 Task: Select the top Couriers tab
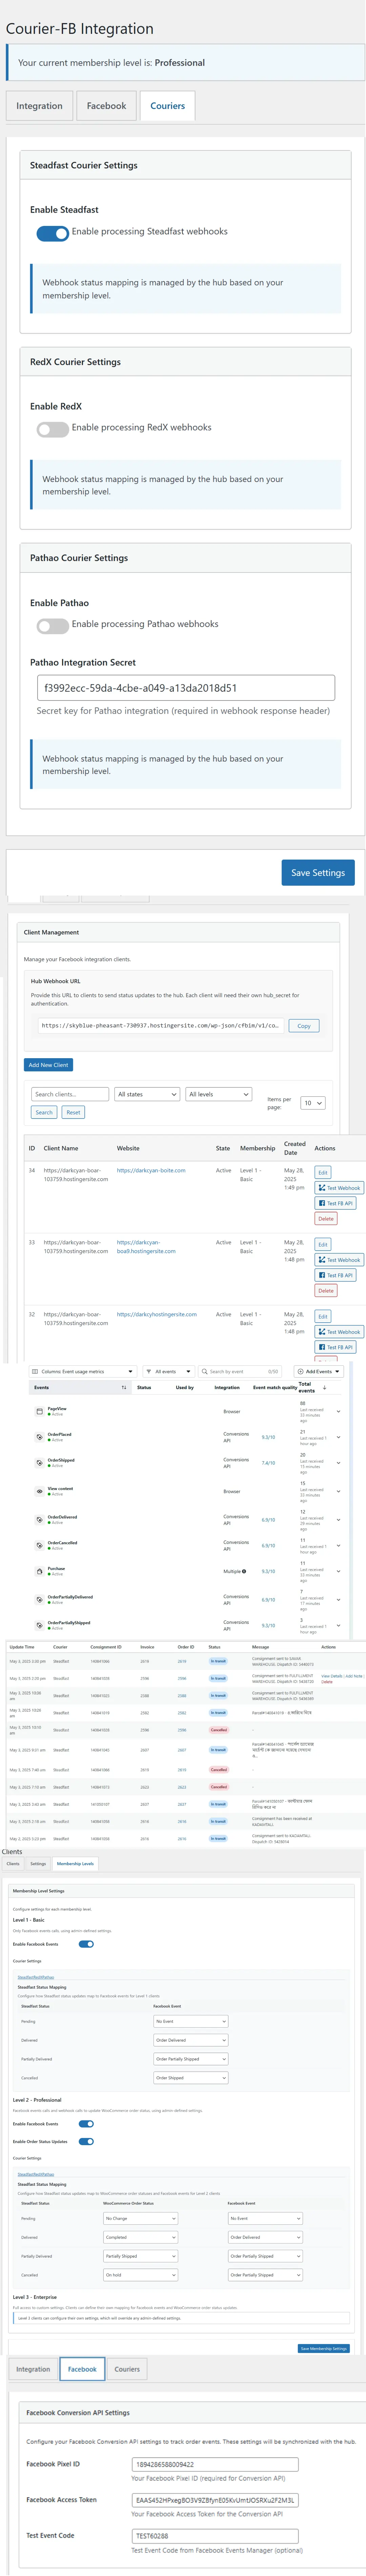click(x=167, y=106)
